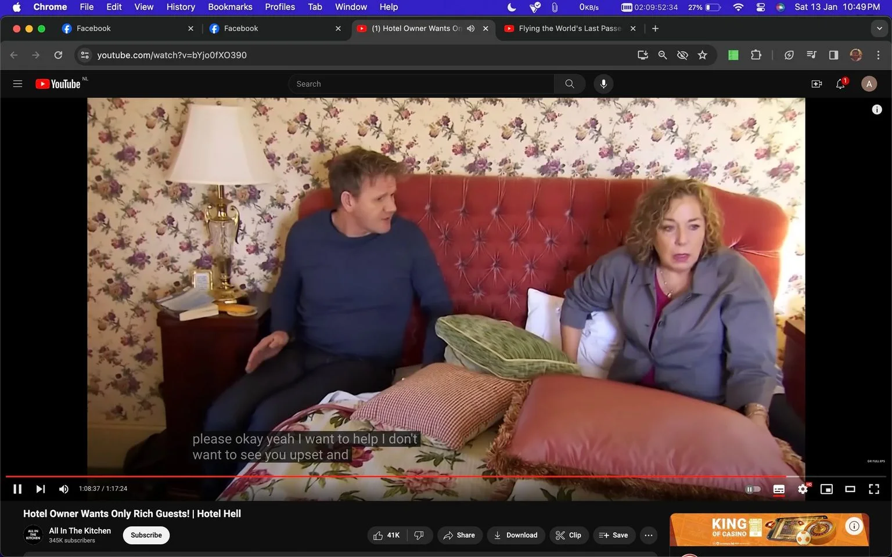892x557 pixels.
Task: Open the Bookmarks menu in the menu bar
Action: coord(230,7)
